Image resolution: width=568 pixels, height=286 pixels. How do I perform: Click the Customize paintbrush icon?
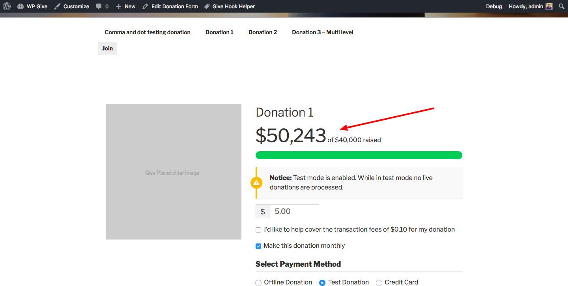[x=57, y=6]
